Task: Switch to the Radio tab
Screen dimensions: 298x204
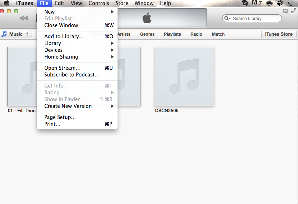Action: click(196, 34)
